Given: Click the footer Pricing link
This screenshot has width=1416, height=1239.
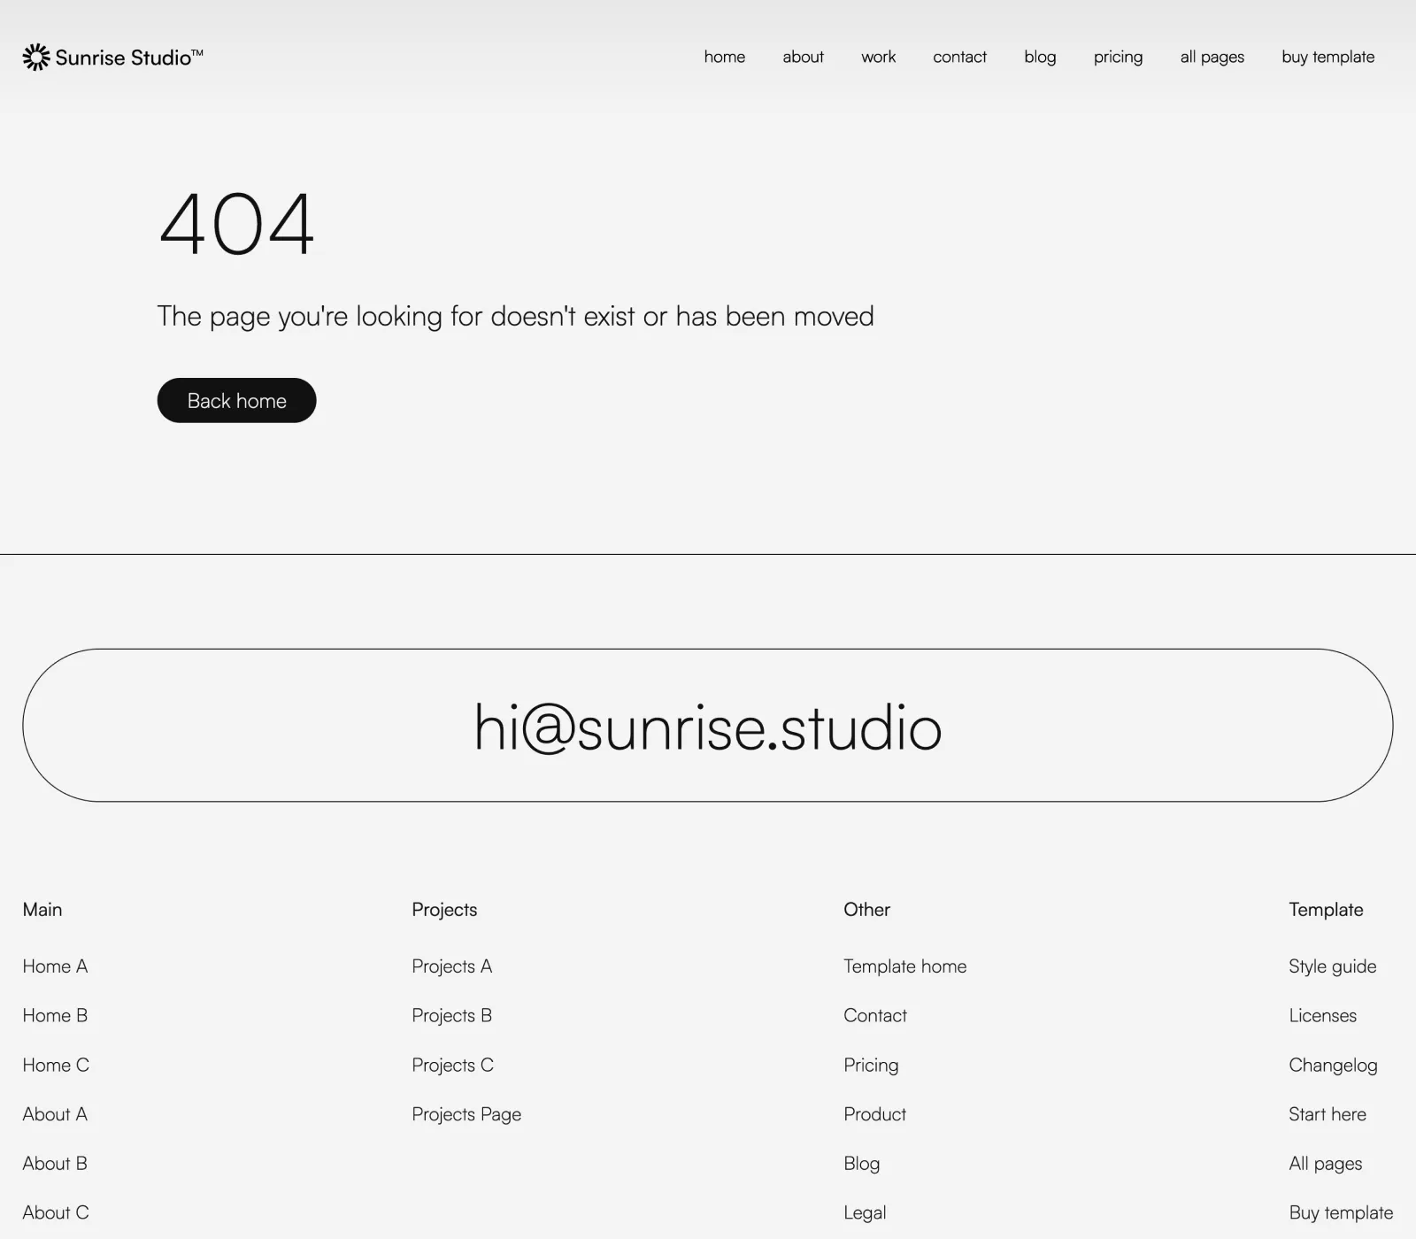Looking at the screenshot, I should pyautogui.click(x=871, y=1065).
